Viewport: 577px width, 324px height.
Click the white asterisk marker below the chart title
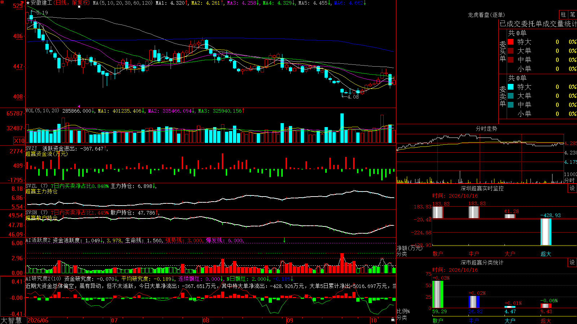pos(79,7)
